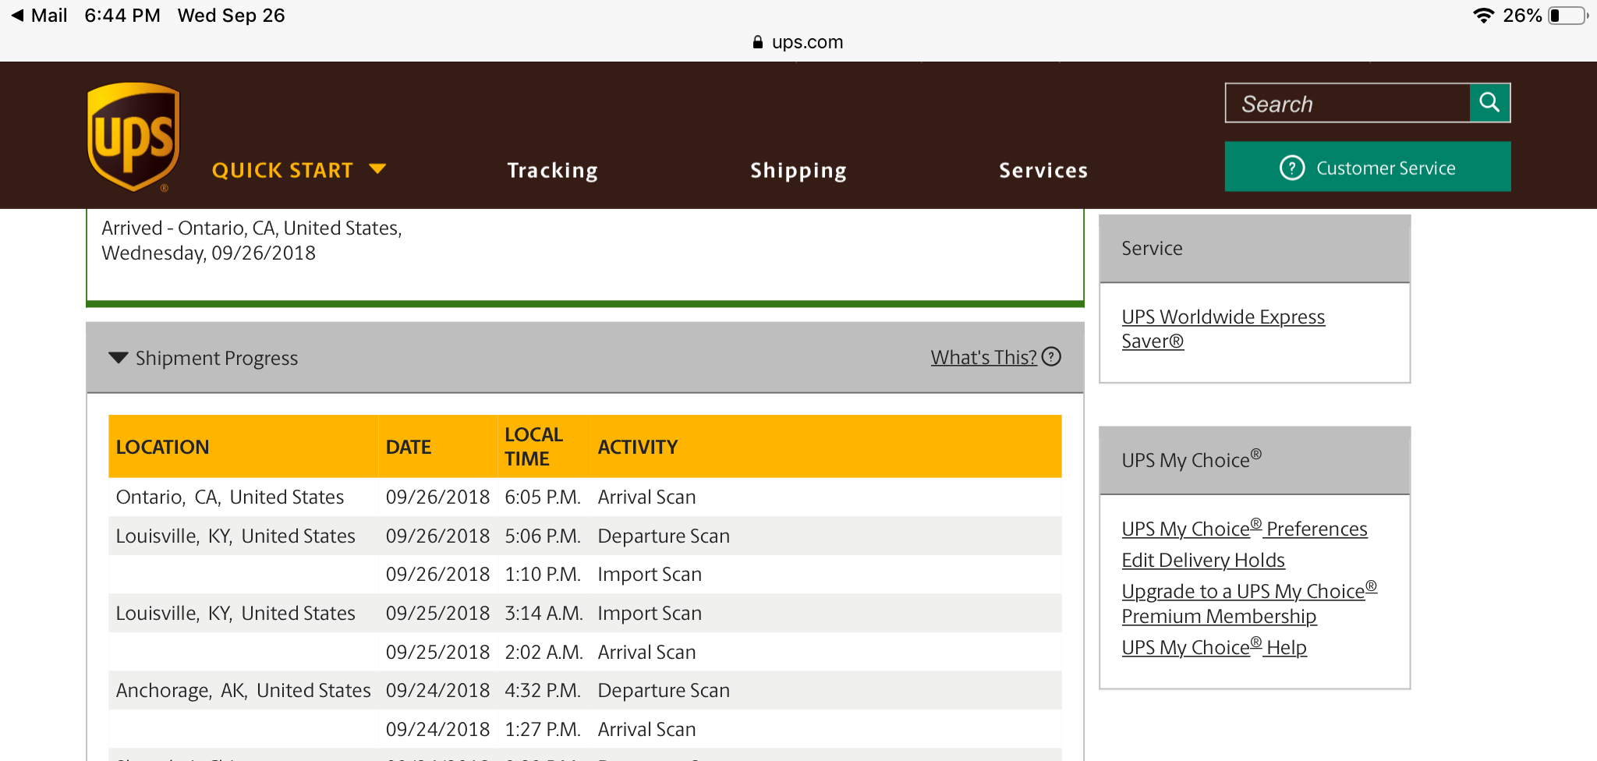Viewport: 1597px width, 761px height.
Task: Tap the battery indicator icon
Action: pos(1568,16)
